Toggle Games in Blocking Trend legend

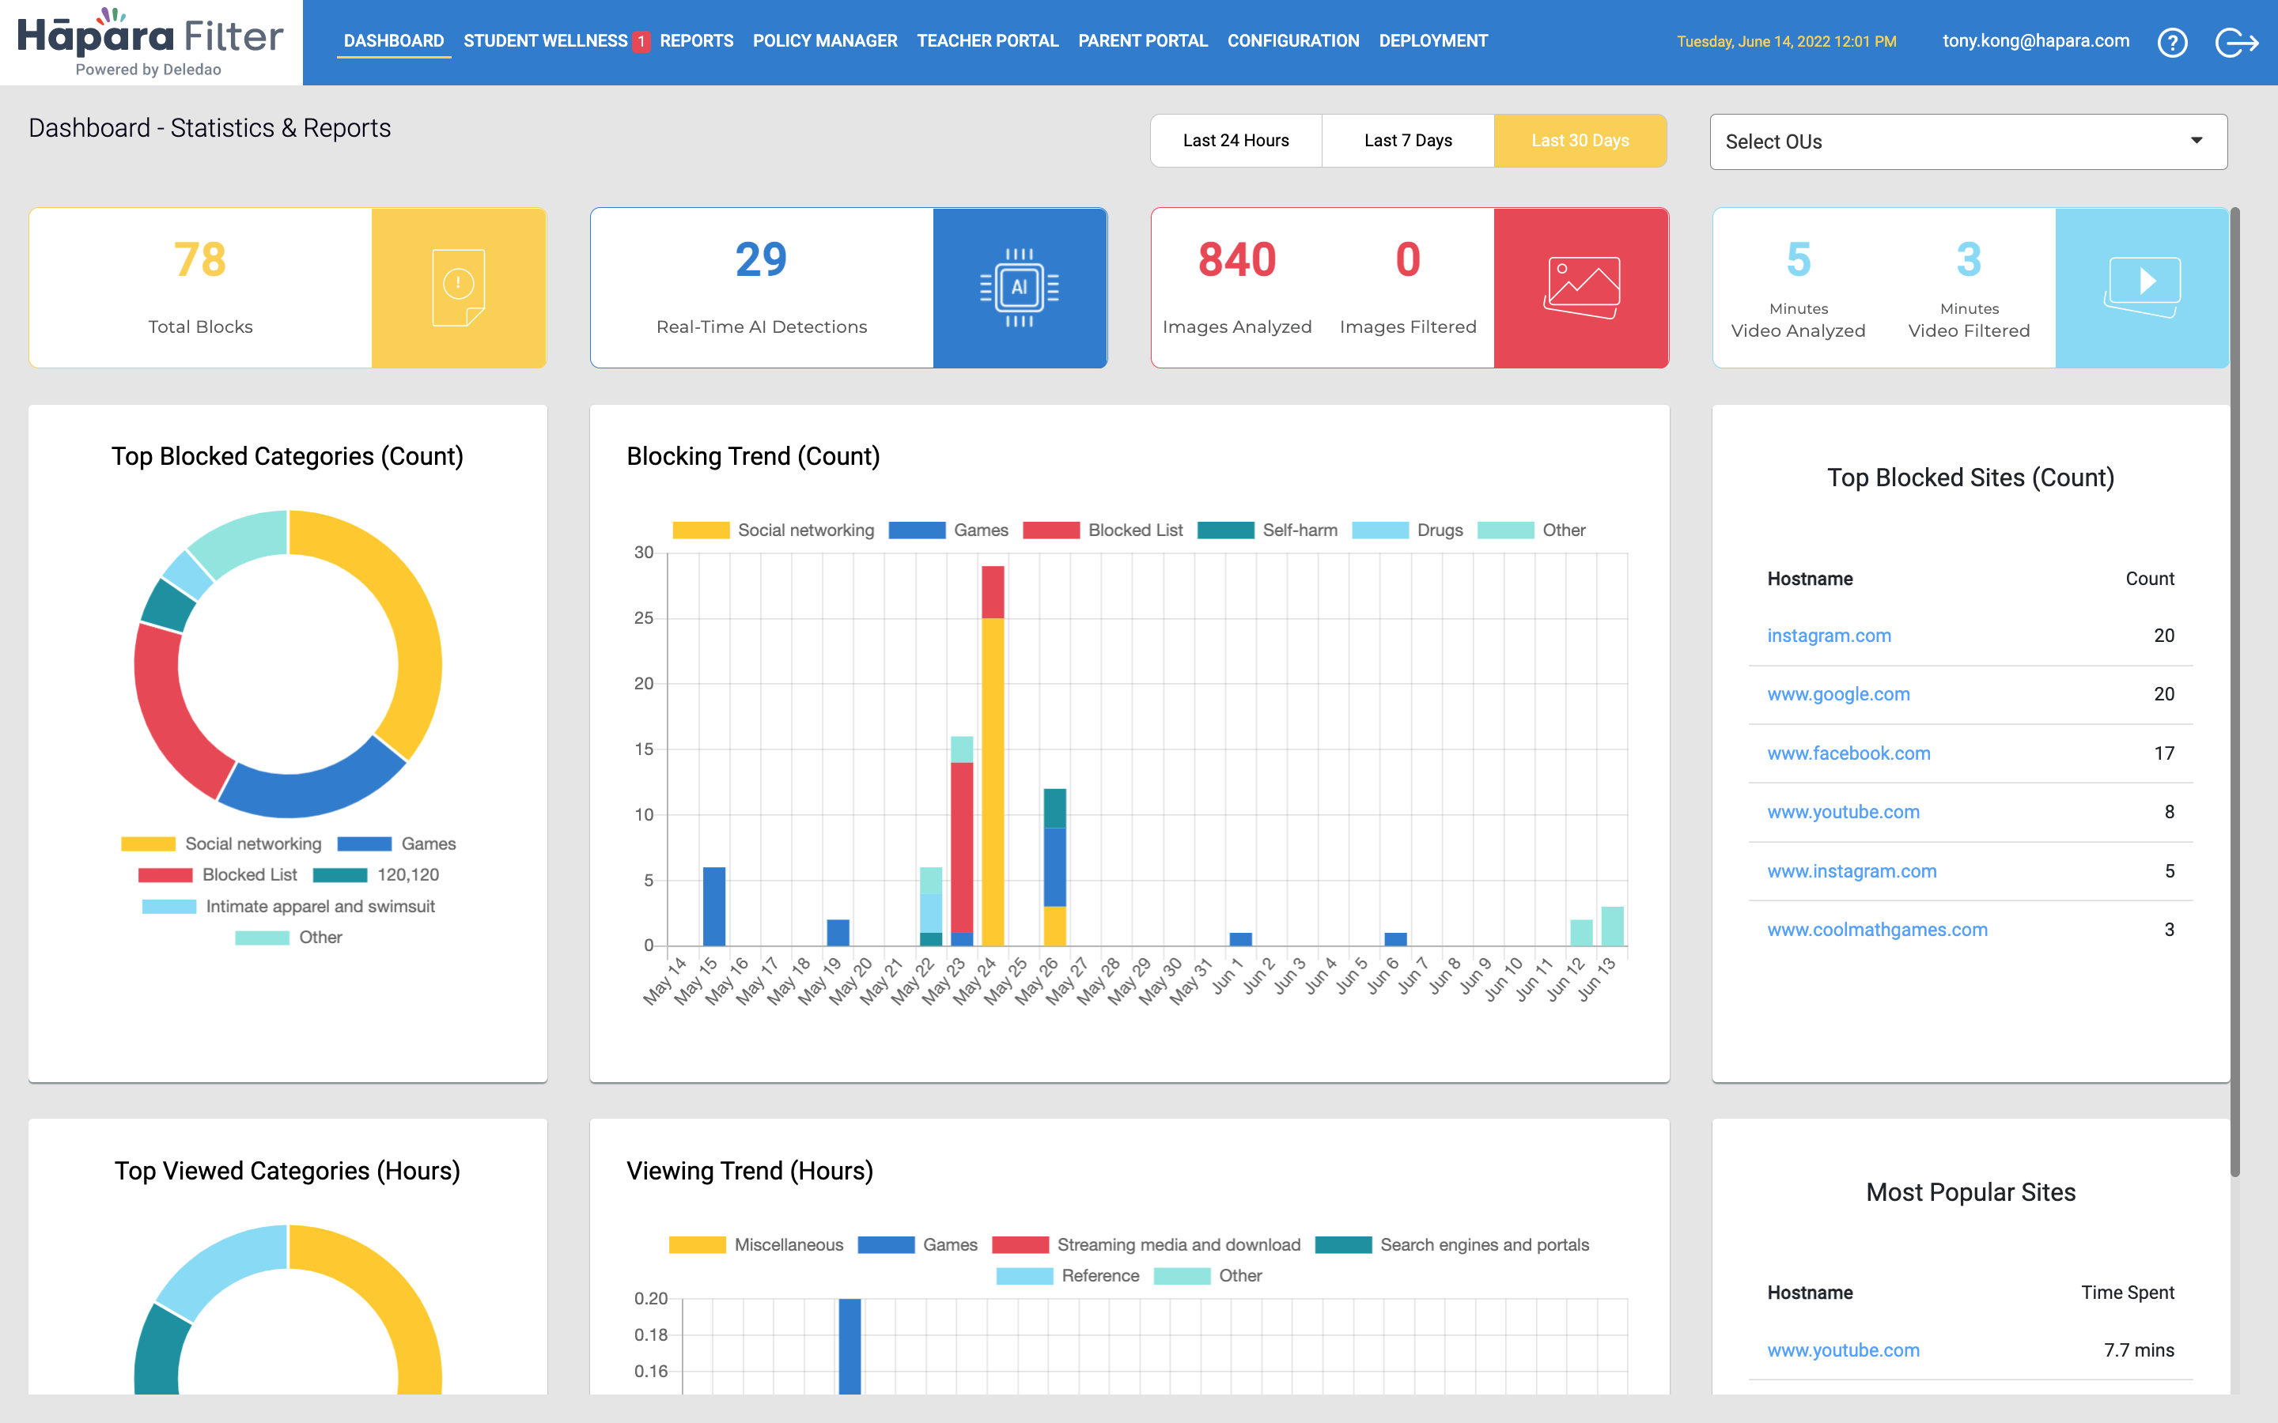(x=949, y=530)
